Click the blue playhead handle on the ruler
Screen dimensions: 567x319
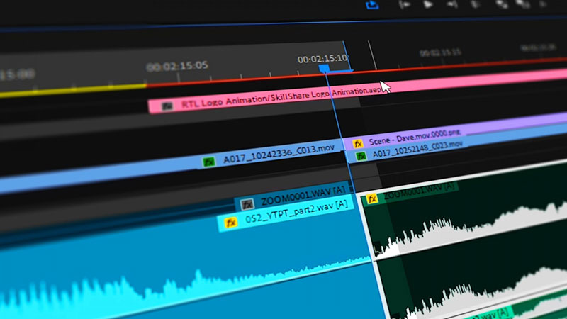pyautogui.click(x=324, y=69)
